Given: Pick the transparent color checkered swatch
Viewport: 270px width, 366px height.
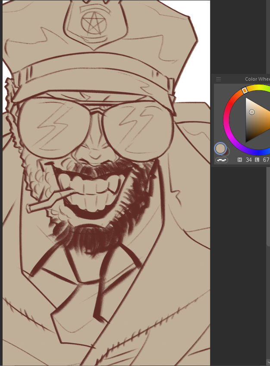Looking at the screenshot, I should pyautogui.click(x=222, y=160).
